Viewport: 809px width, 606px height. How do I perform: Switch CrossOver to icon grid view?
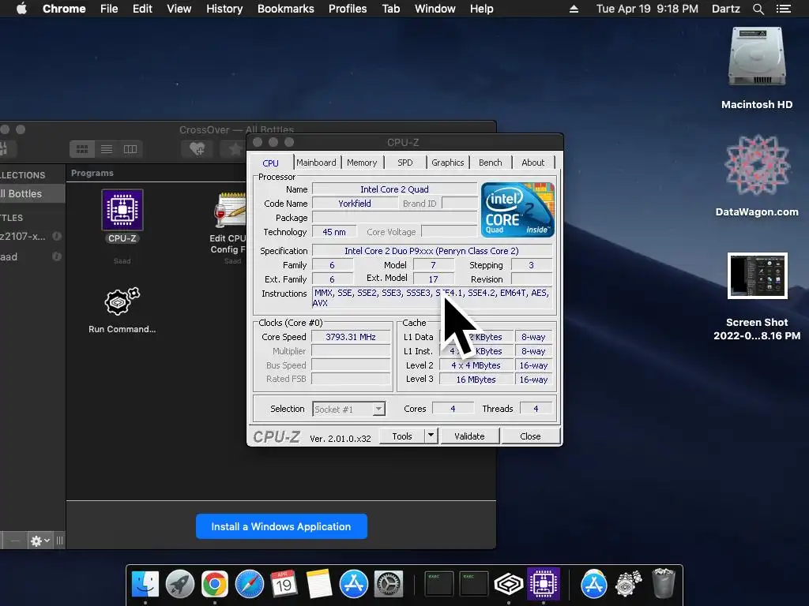(82, 149)
